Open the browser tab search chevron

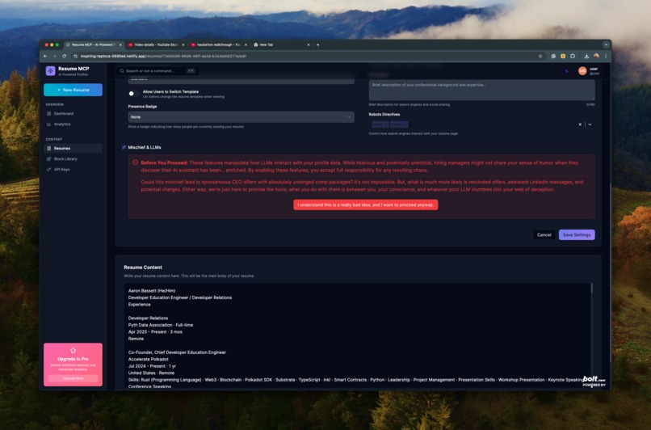tap(606, 45)
